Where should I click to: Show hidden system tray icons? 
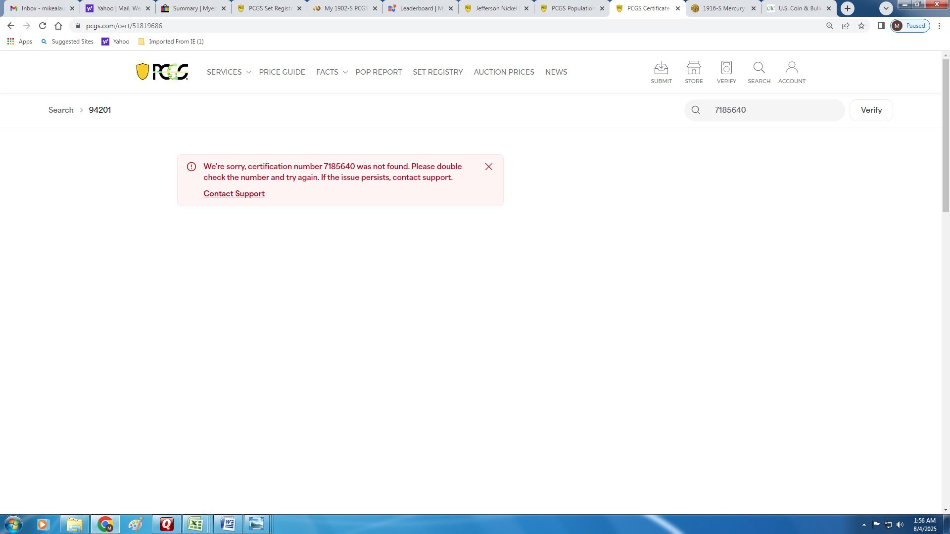click(x=864, y=525)
